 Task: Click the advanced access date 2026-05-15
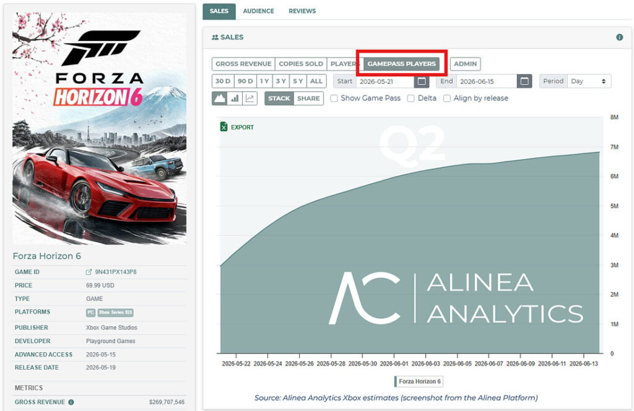coord(101,355)
